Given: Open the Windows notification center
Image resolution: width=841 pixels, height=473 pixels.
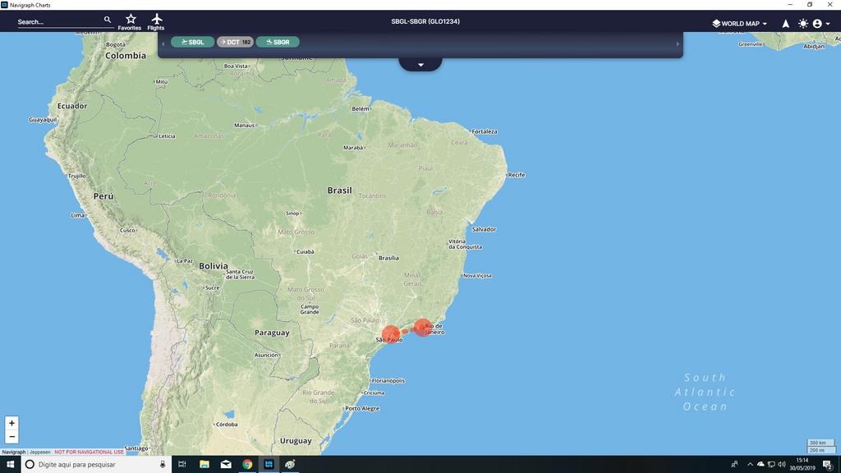Looking at the screenshot, I should [x=828, y=465].
